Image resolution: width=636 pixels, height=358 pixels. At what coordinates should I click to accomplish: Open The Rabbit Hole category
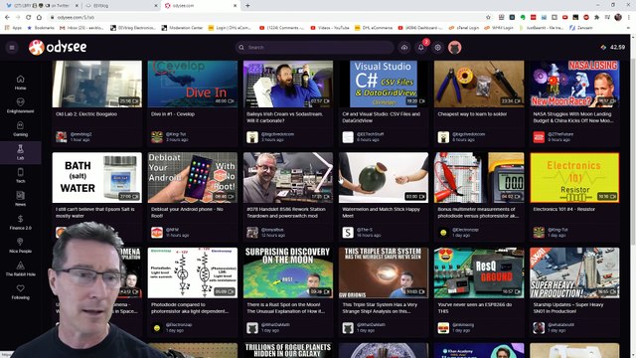point(20,268)
